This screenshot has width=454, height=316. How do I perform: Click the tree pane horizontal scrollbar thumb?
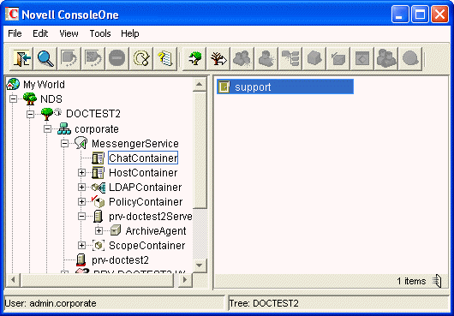[97, 280]
